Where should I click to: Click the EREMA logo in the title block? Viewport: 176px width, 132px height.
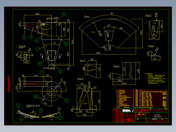pos(128,111)
